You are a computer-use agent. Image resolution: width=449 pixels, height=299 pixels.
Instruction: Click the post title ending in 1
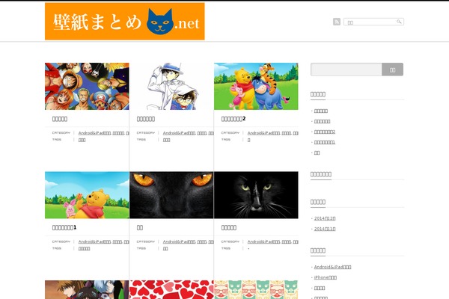(64, 227)
